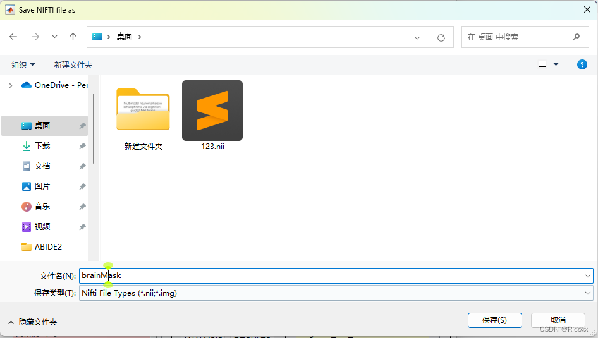Click the MATLAB icon in title bar
Viewport: 598px width, 338px height.
[x=10, y=10]
